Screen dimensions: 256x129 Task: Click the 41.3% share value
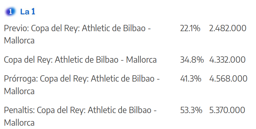[191, 79]
